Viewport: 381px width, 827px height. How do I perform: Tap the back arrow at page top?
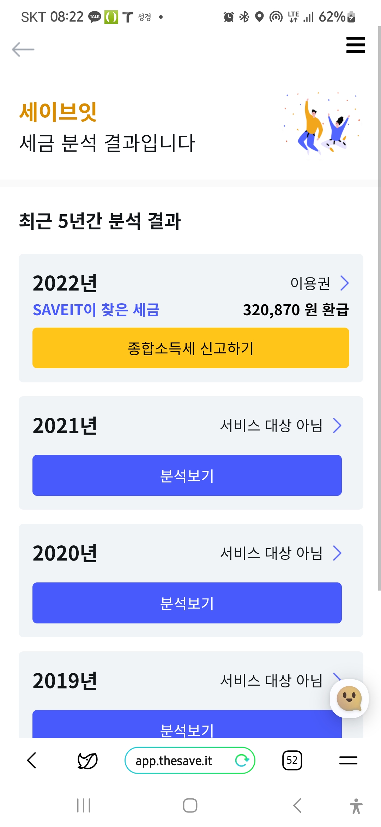(23, 49)
